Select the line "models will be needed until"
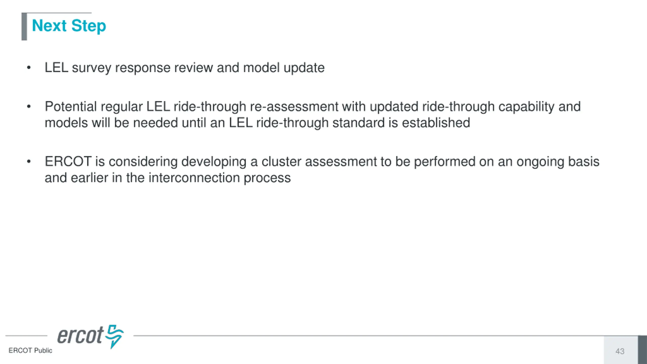Screen dimensions: 647x364 coord(257,123)
